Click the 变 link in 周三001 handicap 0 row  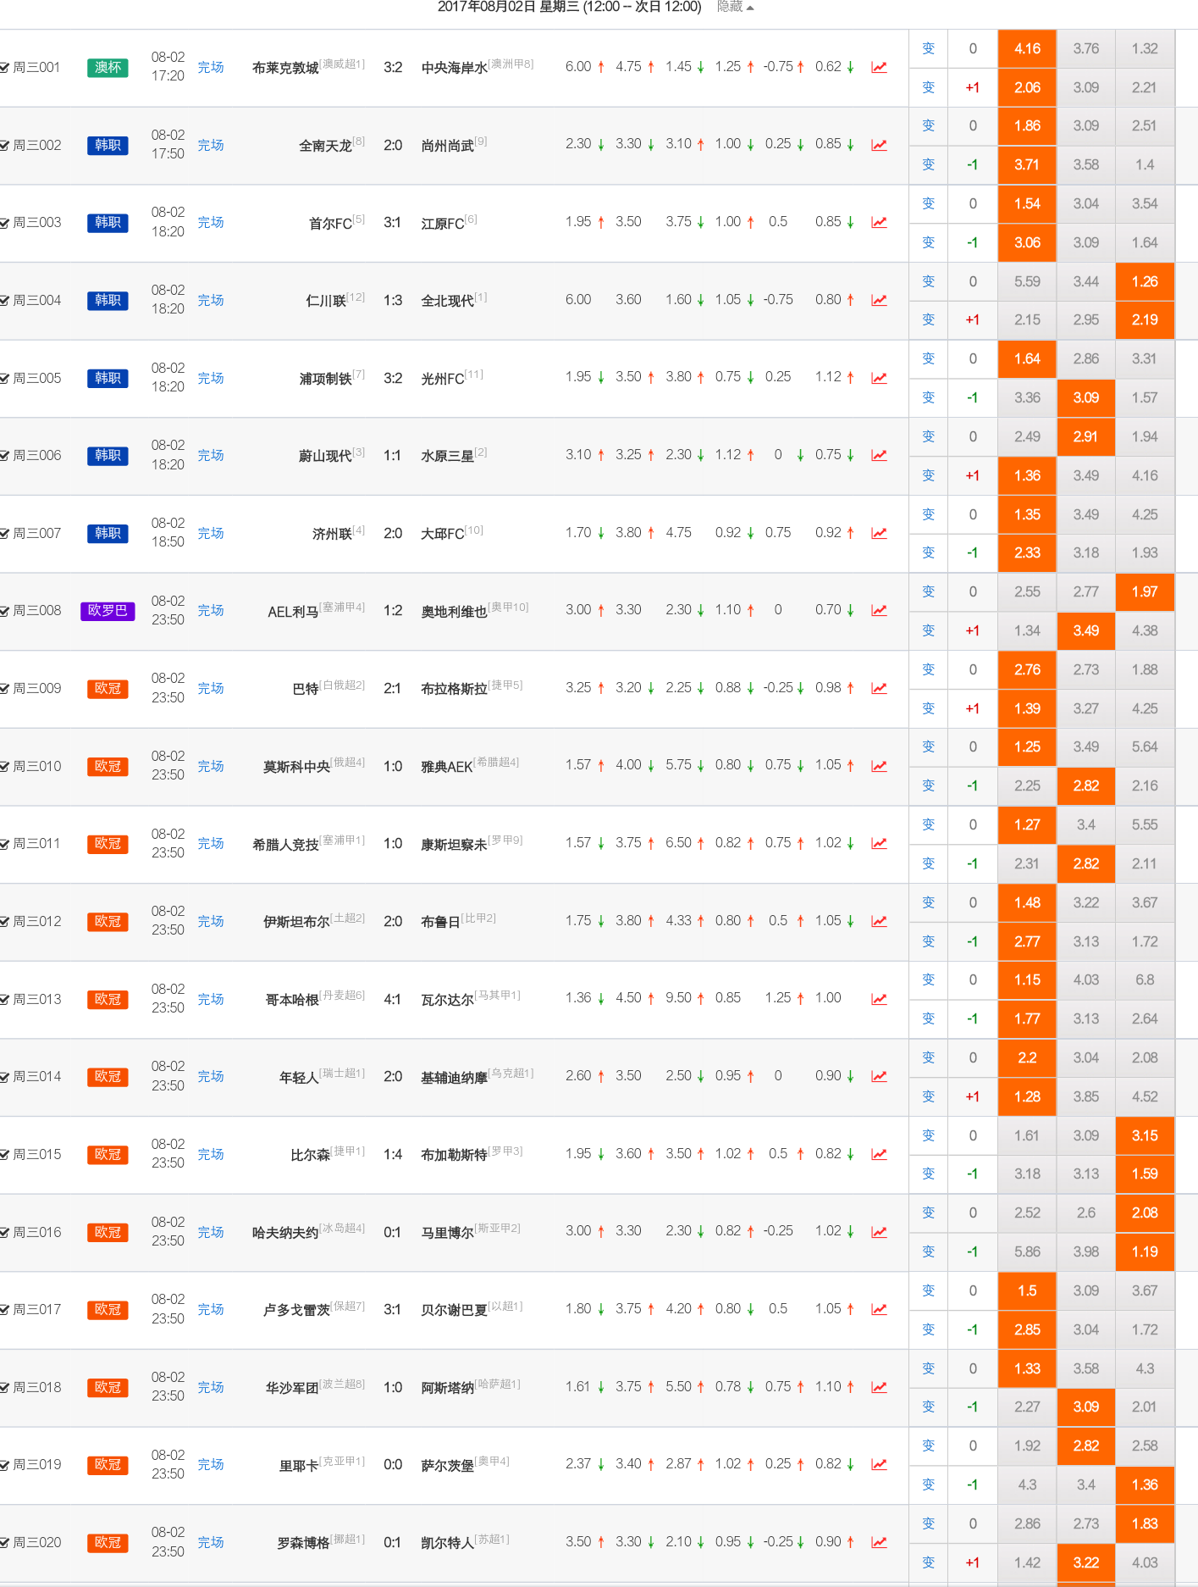[929, 48]
